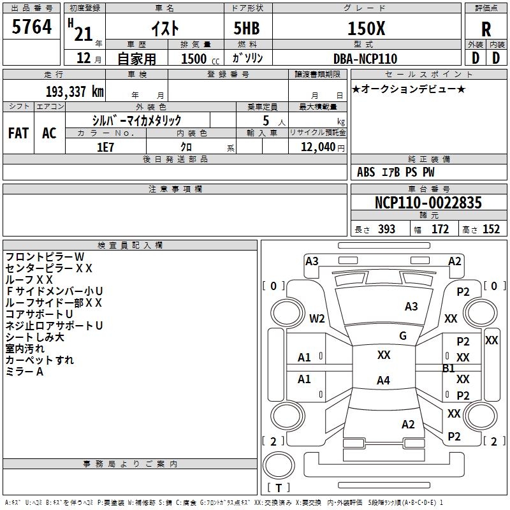Click the fuel type ガソリン

click(x=247, y=58)
